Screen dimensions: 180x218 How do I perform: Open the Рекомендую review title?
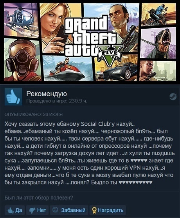coord(47,94)
